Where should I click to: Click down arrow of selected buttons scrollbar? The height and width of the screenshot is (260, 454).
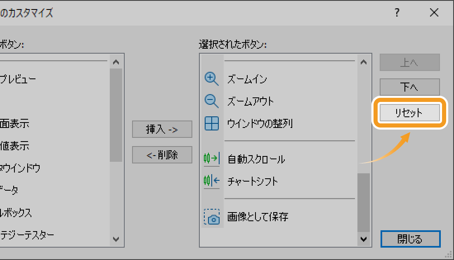(364, 239)
